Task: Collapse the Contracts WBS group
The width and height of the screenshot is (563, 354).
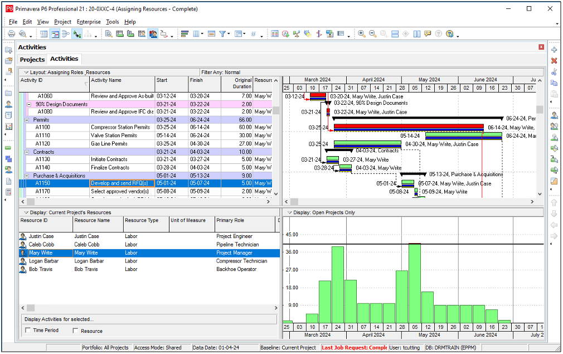Action: point(27,152)
